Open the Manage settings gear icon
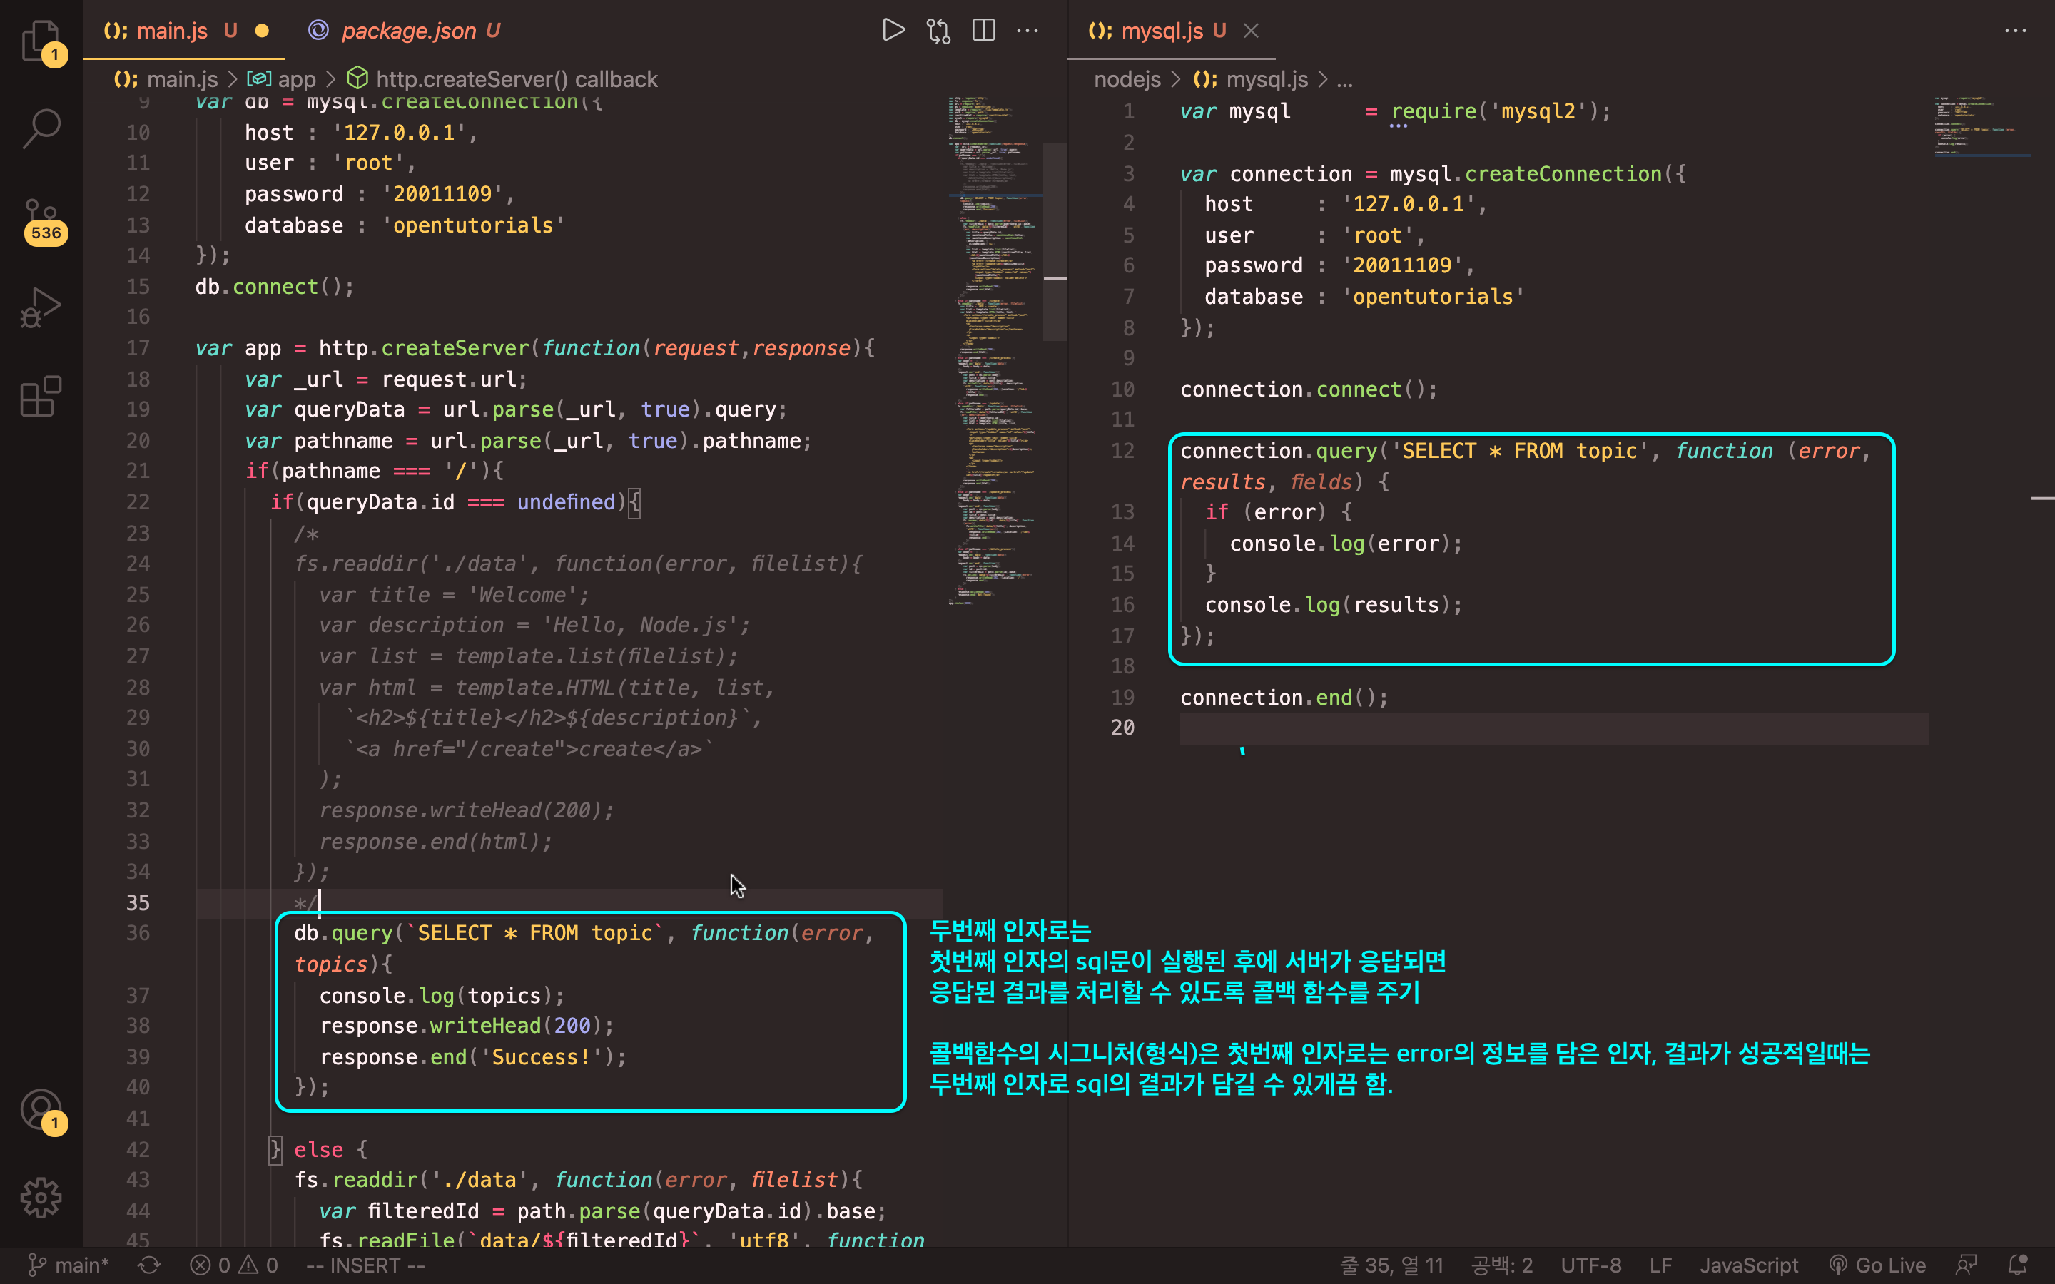2055x1284 pixels. 40,1198
